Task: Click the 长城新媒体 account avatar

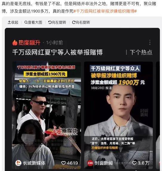Action: (x=18, y=163)
